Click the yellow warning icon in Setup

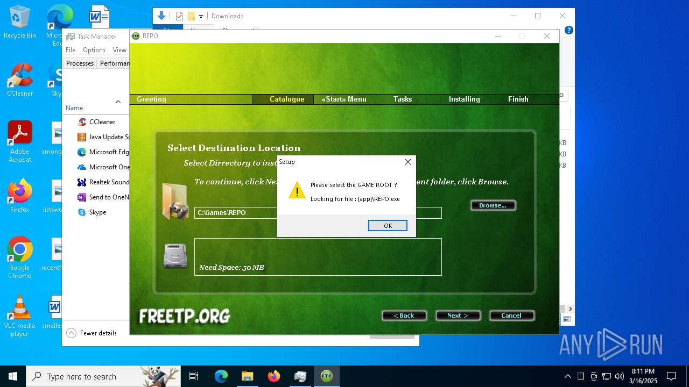click(297, 190)
